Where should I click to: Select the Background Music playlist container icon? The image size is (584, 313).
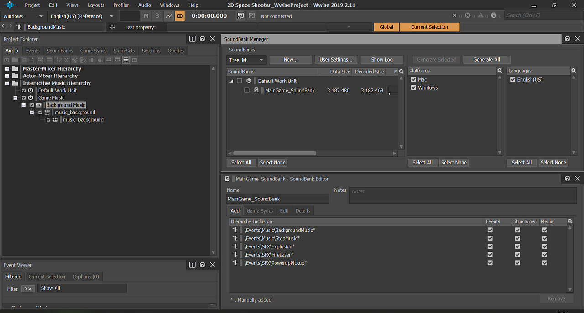(39, 105)
